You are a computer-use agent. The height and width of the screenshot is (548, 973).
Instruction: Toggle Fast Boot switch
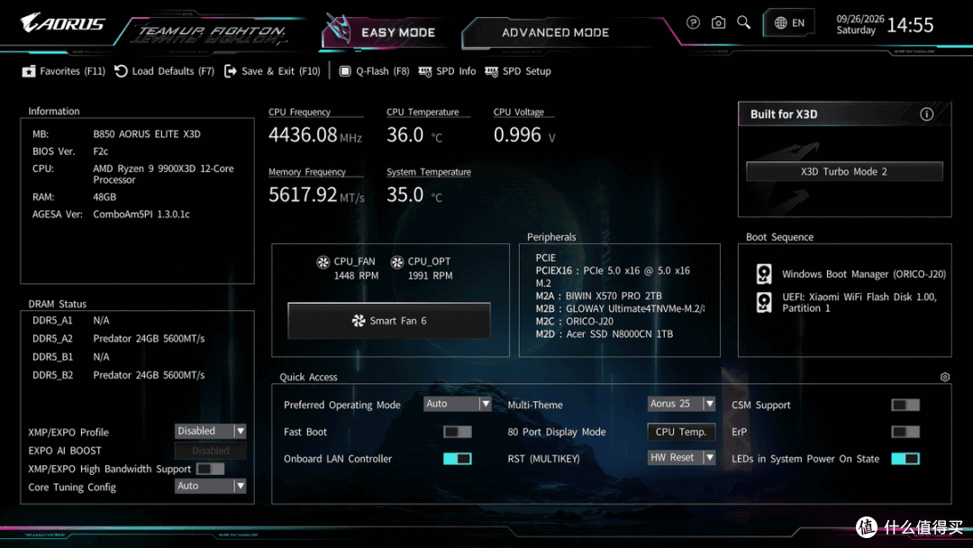tap(458, 432)
